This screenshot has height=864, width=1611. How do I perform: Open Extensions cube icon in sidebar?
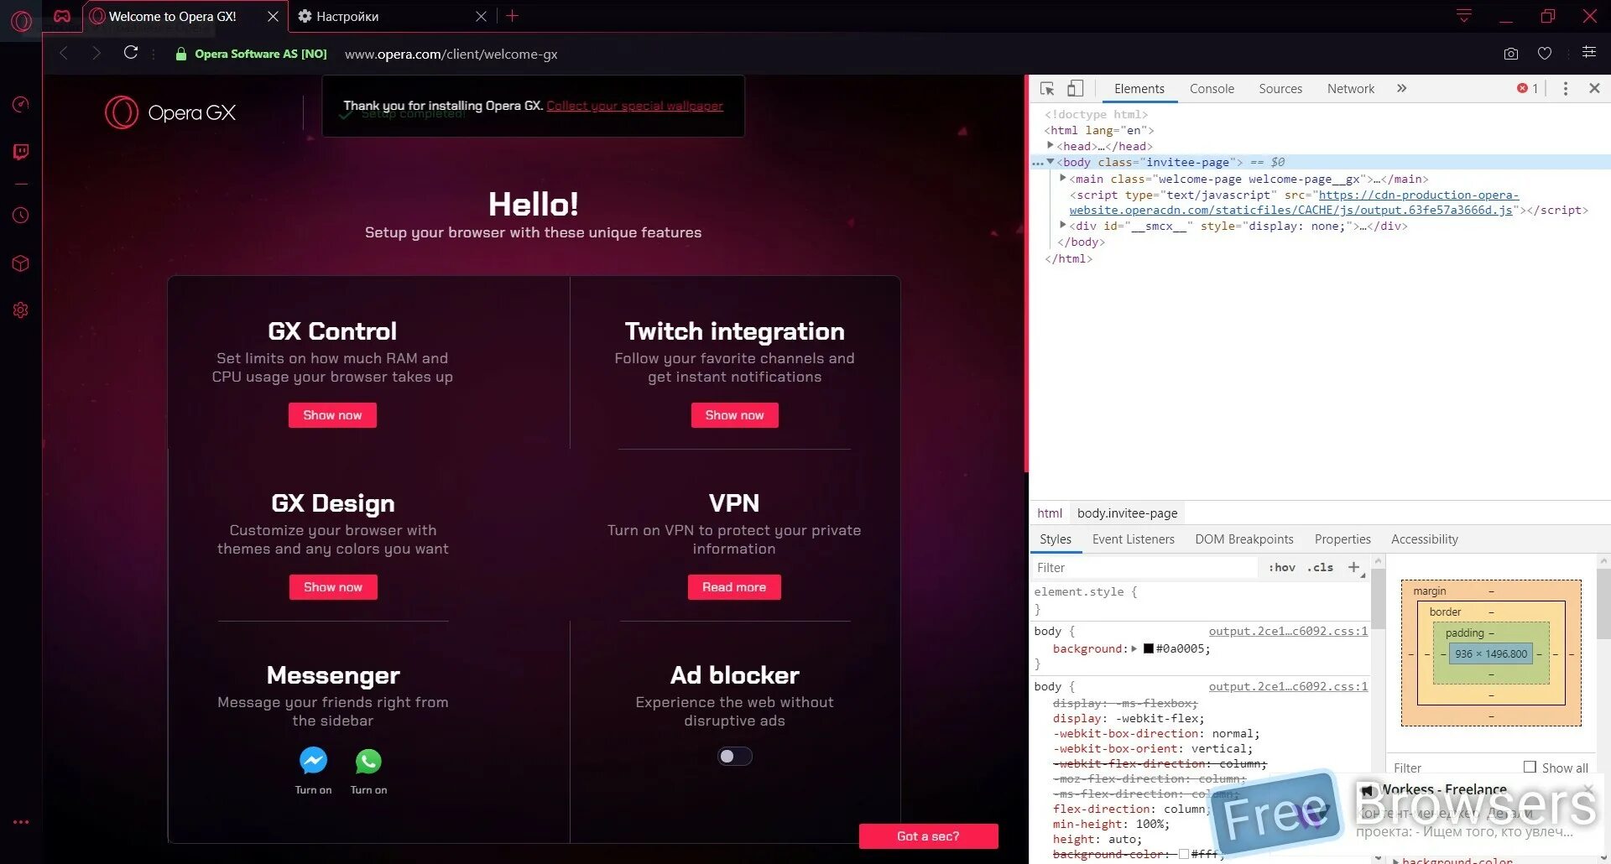[21, 263]
